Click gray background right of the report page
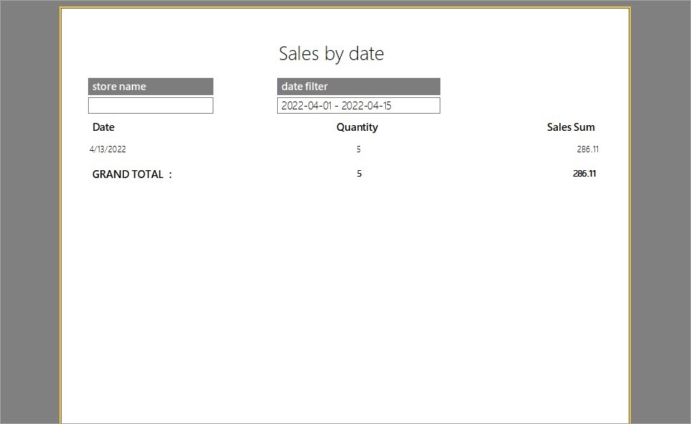Screen dimensions: 691x424 pos(660,215)
